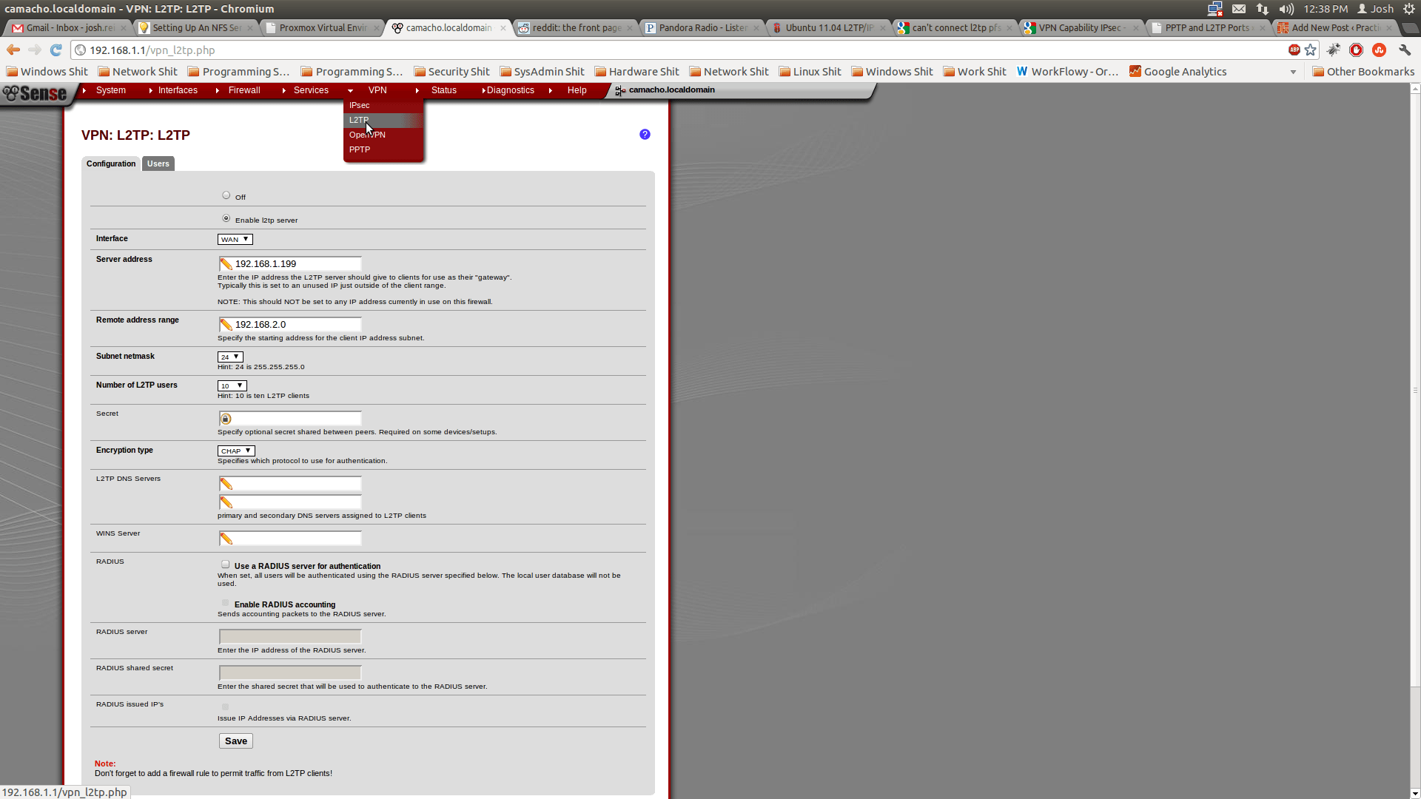This screenshot has width=1421, height=799.
Task: Select the Off radio button
Action: [226, 195]
